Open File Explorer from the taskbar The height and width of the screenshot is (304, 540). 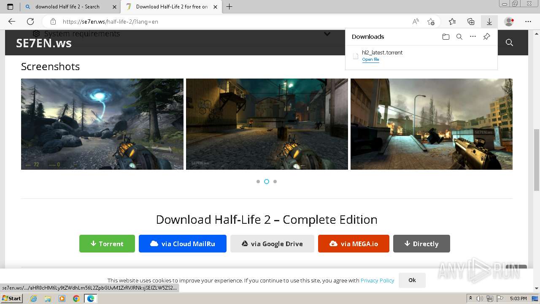click(48, 299)
